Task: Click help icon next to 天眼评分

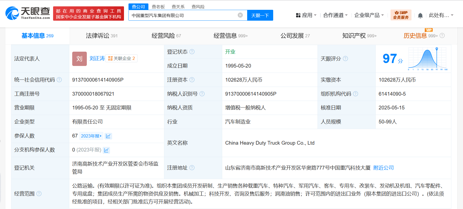Action: 345,59
